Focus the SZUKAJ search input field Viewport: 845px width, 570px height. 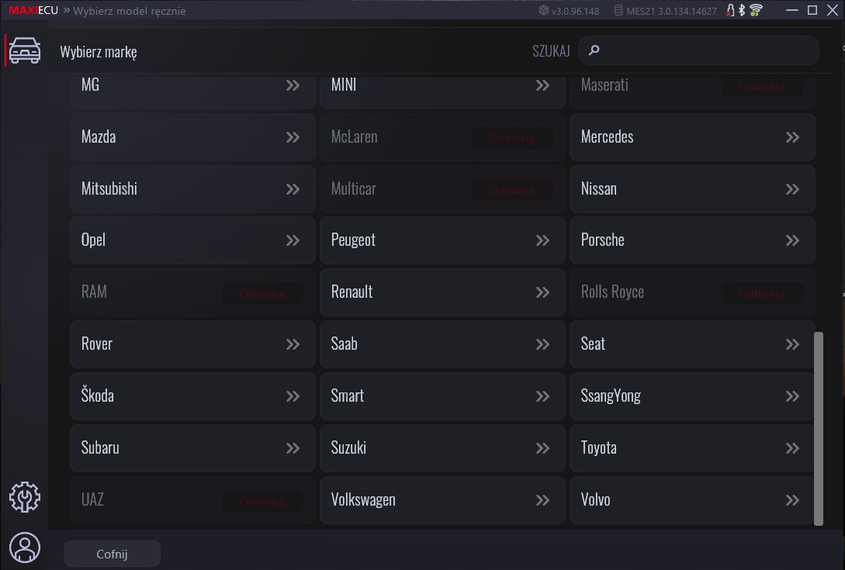(x=698, y=50)
